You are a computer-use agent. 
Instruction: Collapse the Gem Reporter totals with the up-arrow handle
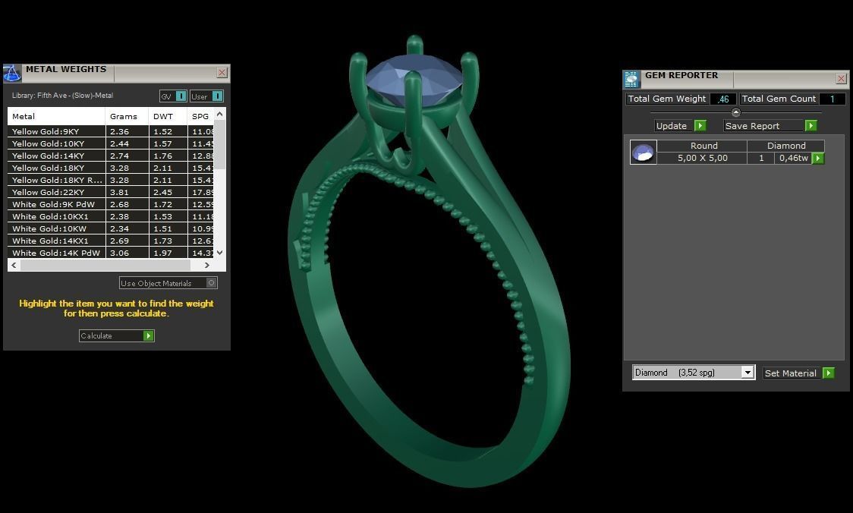coord(736,112)
